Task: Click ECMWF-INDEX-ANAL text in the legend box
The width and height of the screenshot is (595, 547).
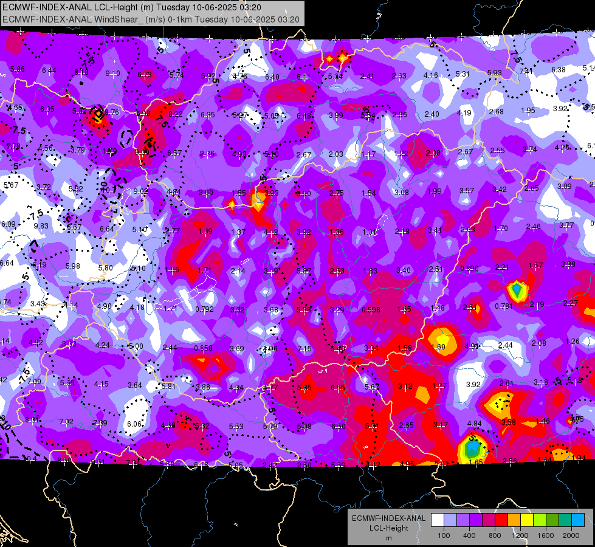Action: click(x=388, y=518)
